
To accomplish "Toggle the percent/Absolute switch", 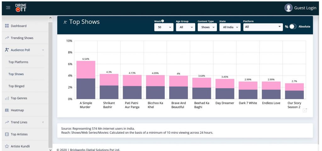I will pyautogui.click(x=292, y=27).
